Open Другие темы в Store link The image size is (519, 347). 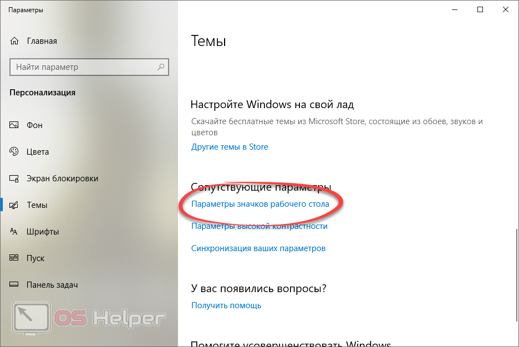click(230, 147)
